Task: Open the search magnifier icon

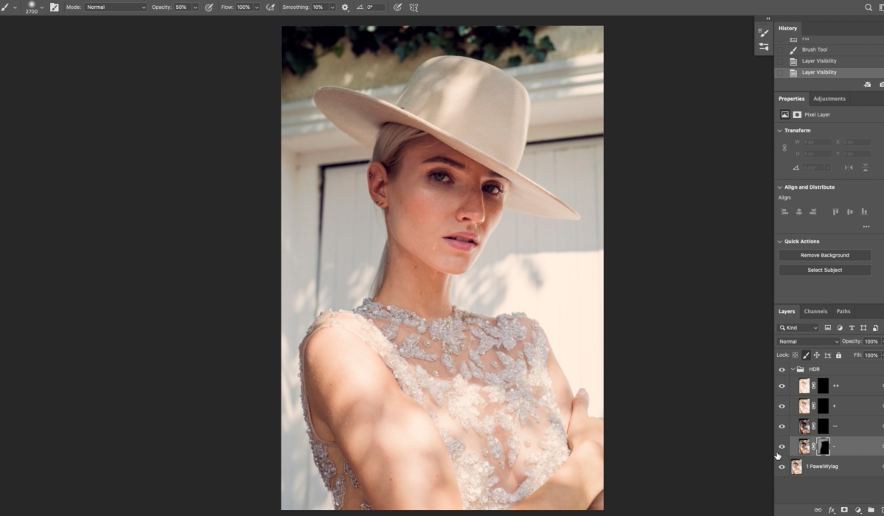Action: 869,7
